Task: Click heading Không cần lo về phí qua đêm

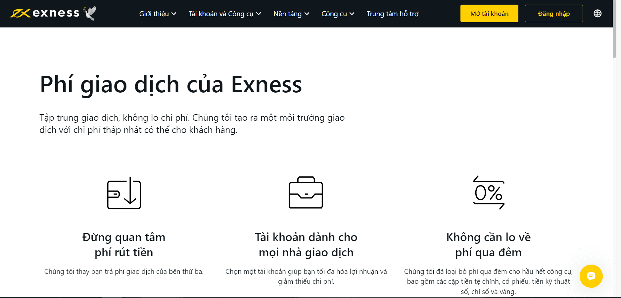Action: click(x=488, y=245)
